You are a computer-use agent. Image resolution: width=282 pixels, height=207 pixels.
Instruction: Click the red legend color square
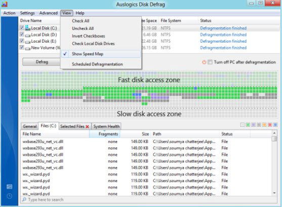tap(270, 125)
